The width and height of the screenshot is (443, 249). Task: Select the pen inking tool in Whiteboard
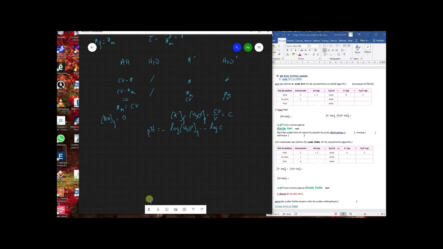click(149, 210)
